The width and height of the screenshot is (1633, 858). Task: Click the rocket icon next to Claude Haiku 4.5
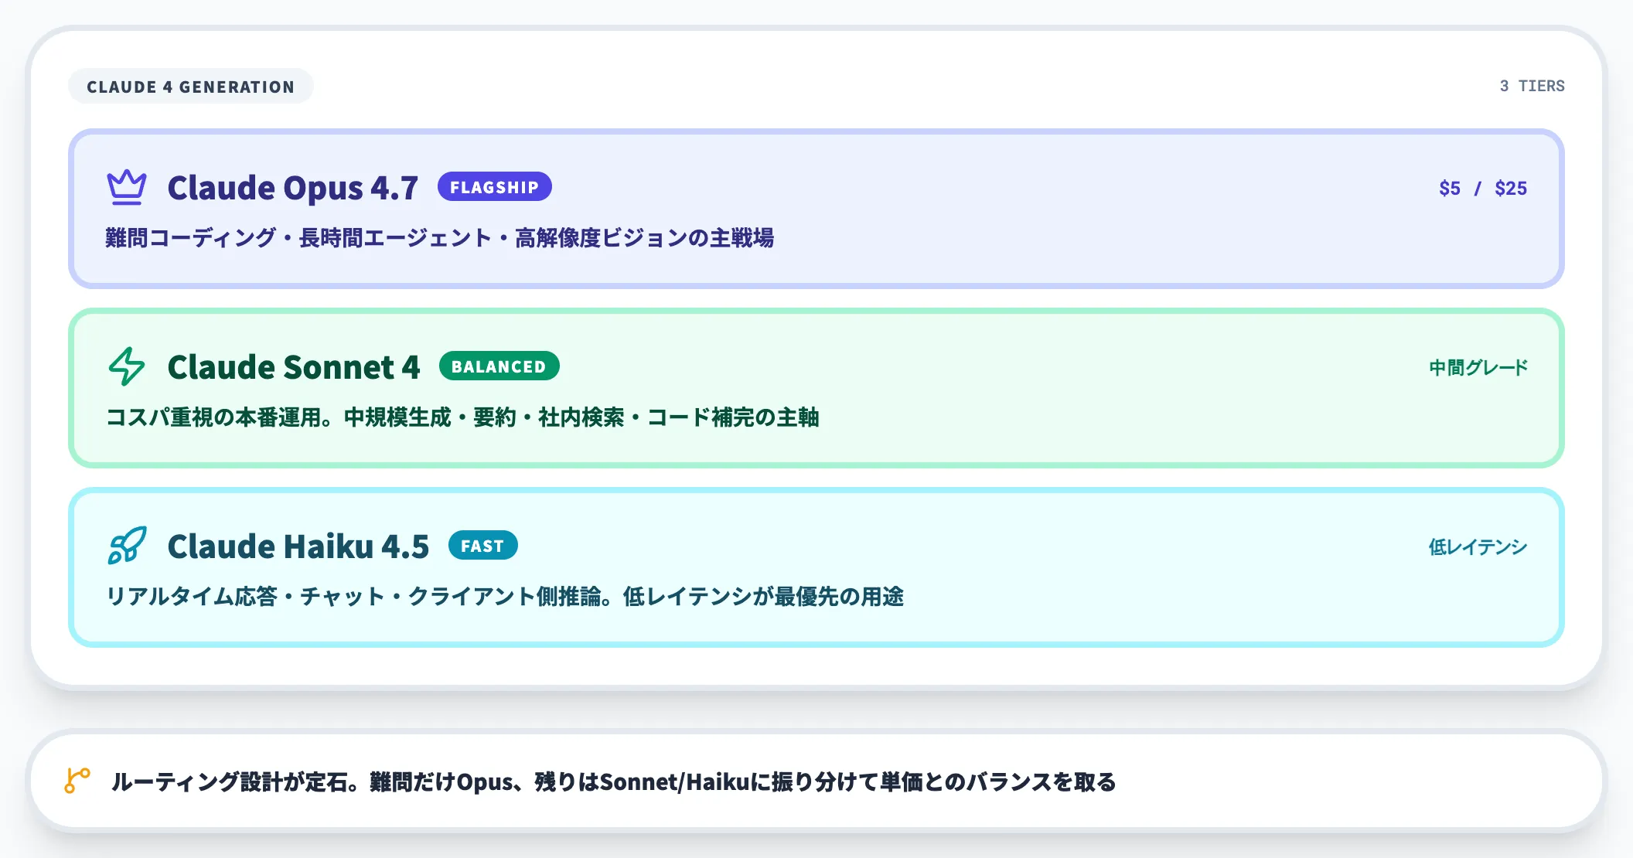[x=126, y=546]
